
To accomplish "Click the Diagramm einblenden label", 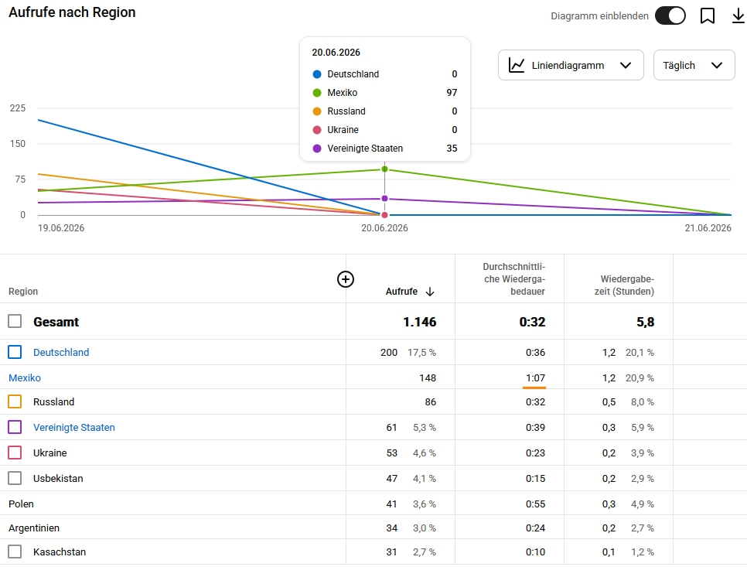I will click(x=600, y=16).
